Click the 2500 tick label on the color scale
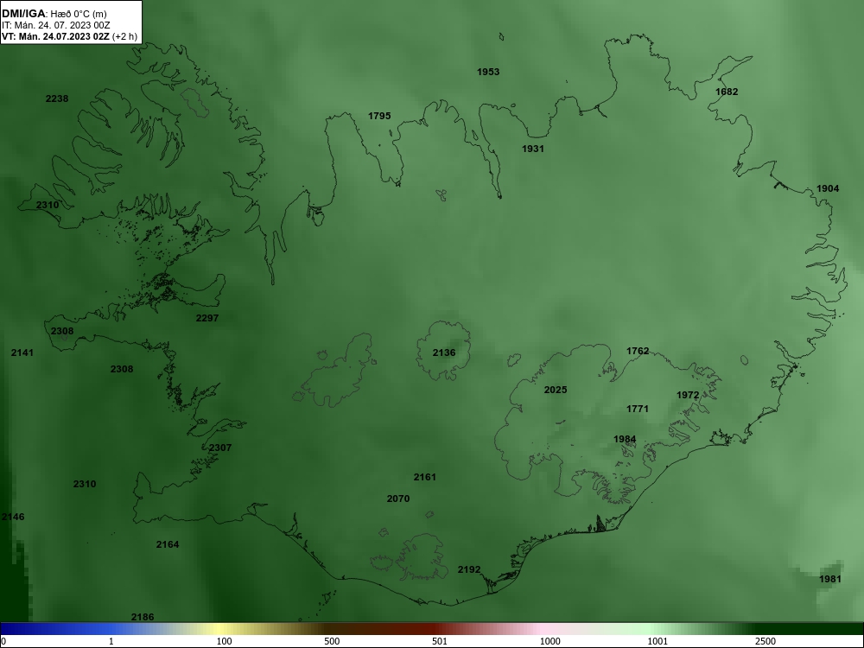 pos(766,641)
